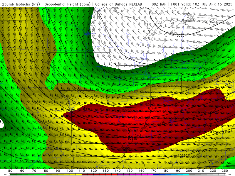Click the 'F001 Valid: 10Z TUE APR 15 2025' text

click(202, 4)
